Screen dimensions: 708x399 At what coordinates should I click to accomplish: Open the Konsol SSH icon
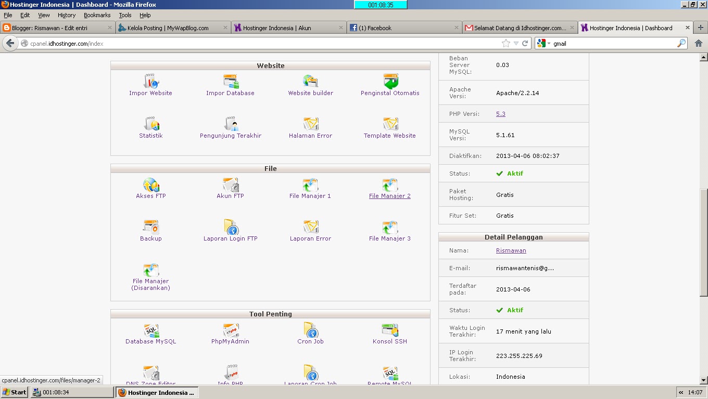[390, 329]
